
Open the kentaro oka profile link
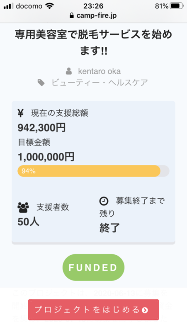point(100,71)
